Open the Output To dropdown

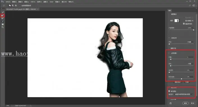click(x=184, y=94)
